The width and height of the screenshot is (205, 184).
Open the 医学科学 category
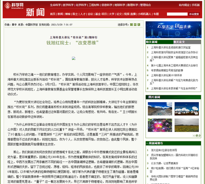tap(68, 5)
